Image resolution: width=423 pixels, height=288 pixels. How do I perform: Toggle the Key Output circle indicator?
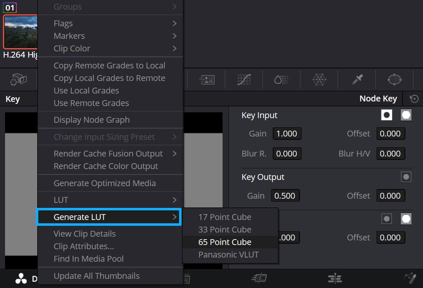[x=406, y=177]
